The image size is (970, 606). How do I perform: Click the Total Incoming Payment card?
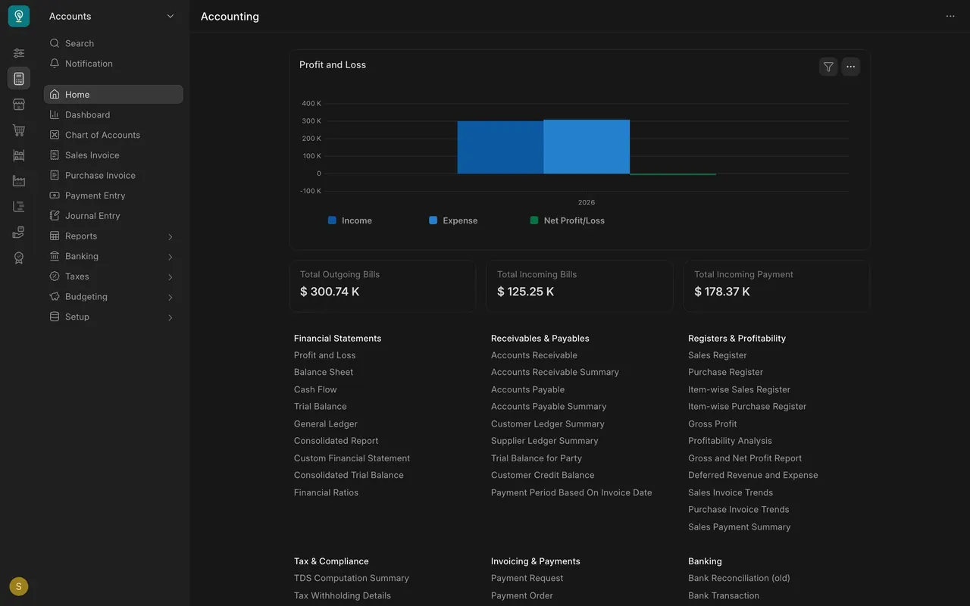(777, 286)
